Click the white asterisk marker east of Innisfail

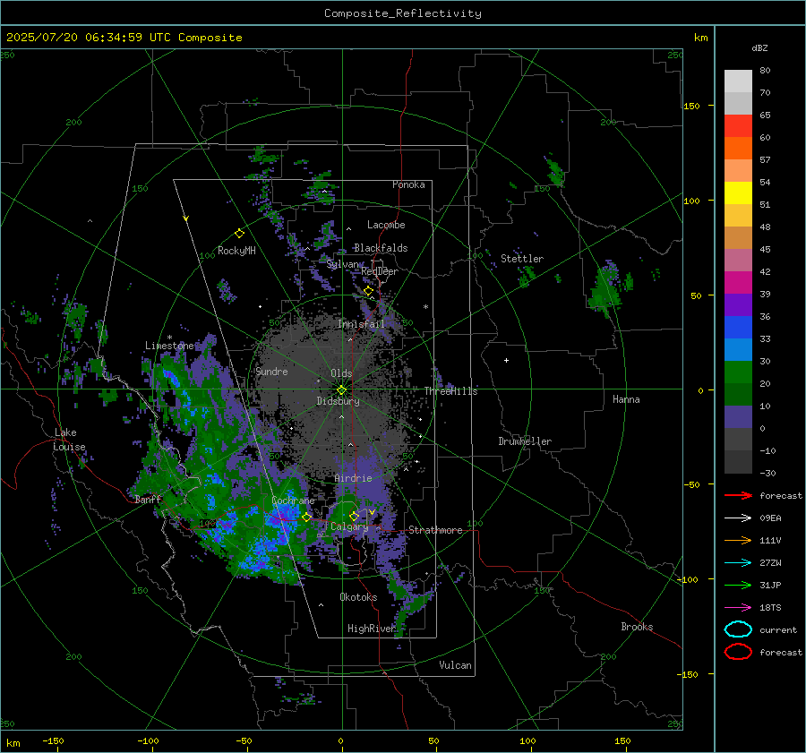425,307
